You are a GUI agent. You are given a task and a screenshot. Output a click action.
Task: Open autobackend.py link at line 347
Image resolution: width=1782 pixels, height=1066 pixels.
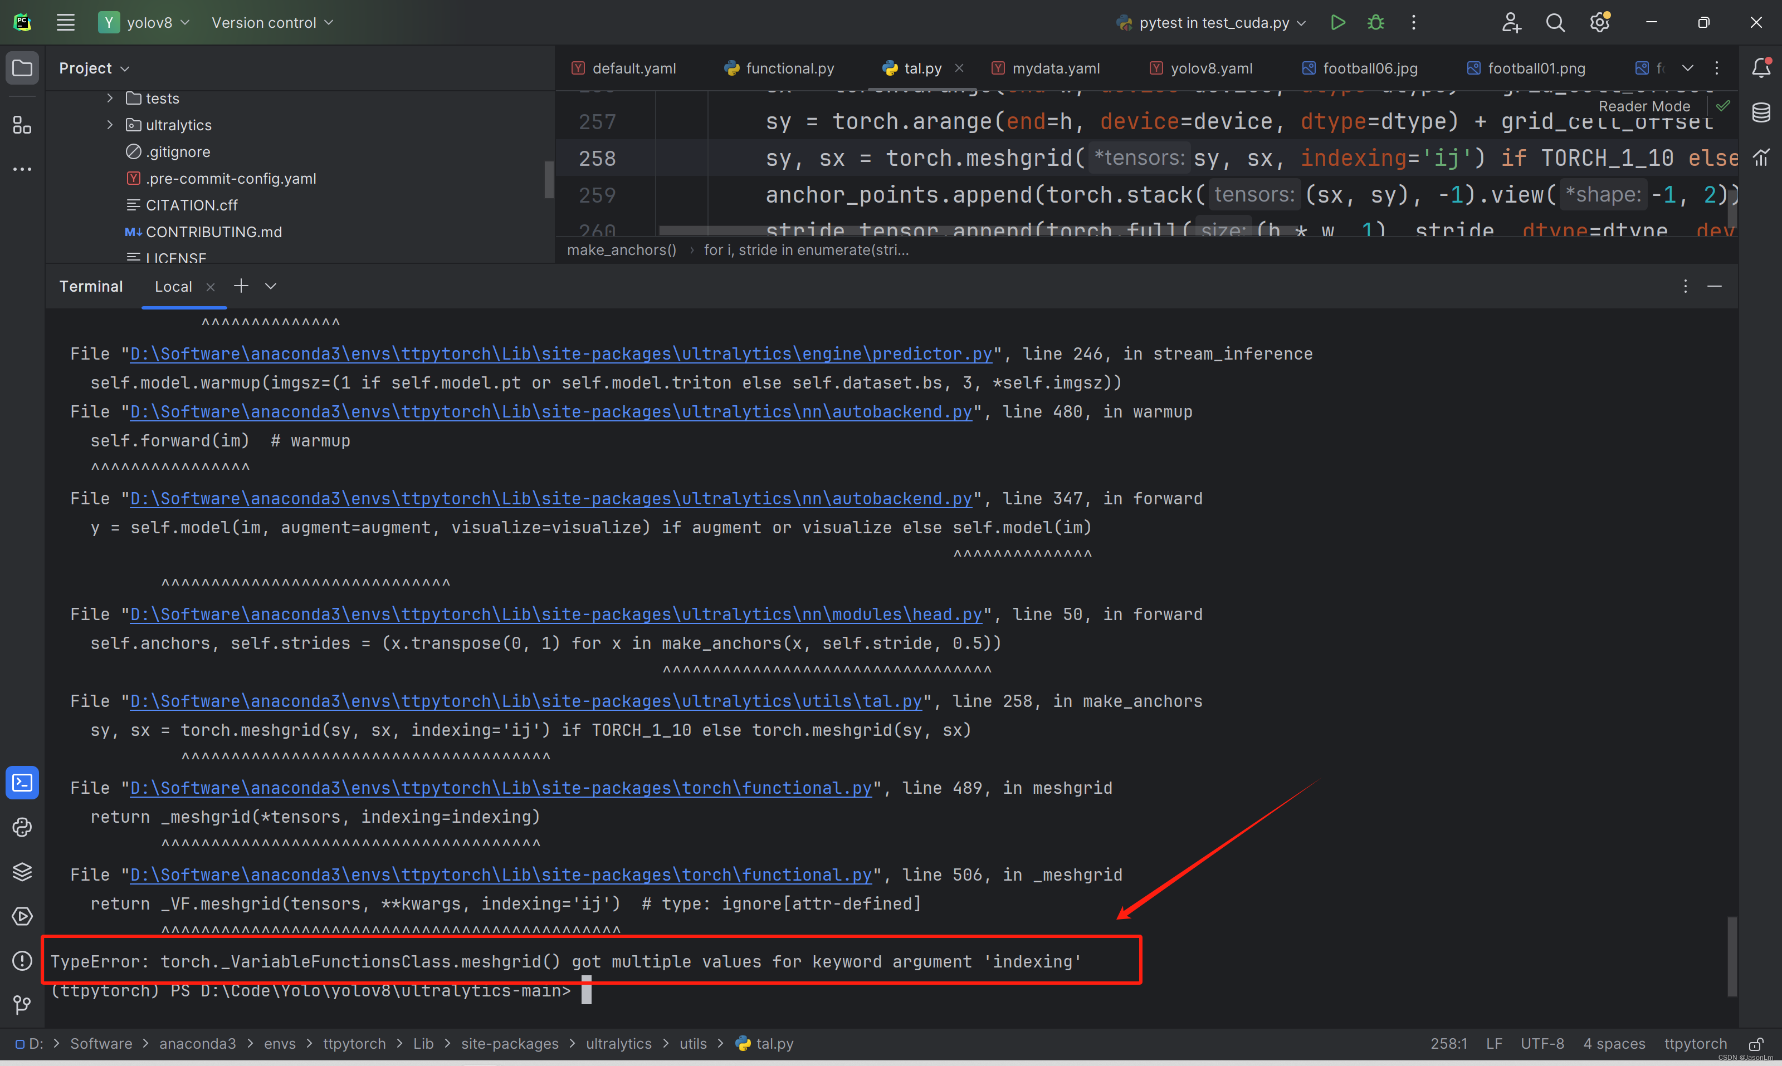click(x=550, y=499)
